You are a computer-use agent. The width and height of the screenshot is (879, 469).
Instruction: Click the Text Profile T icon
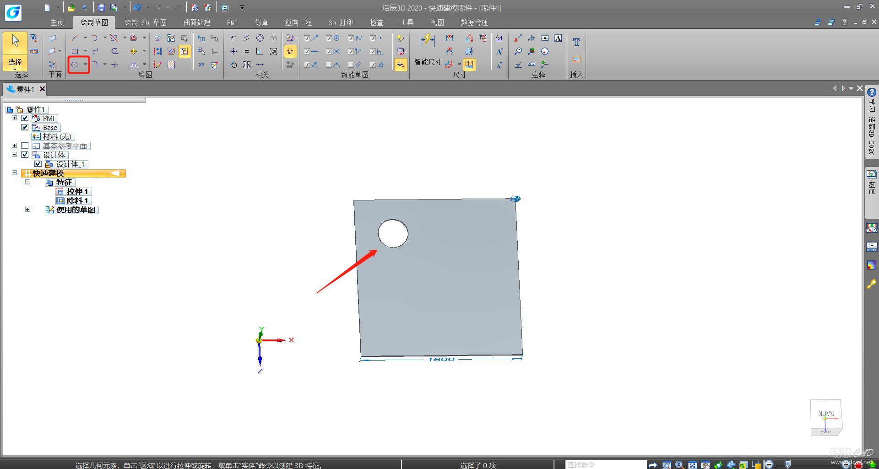(x=577, y=42)
